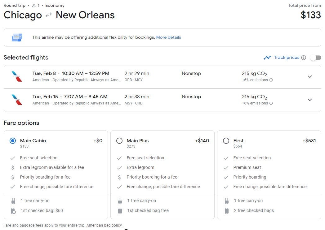The image size is (325, 230).
Task: Click the 2 hr 29 min duration
Action: click(137, 73)
